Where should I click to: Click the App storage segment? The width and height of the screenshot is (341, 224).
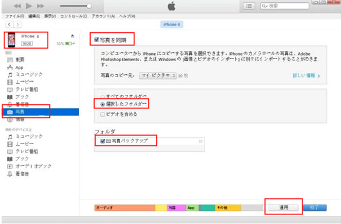192,208
